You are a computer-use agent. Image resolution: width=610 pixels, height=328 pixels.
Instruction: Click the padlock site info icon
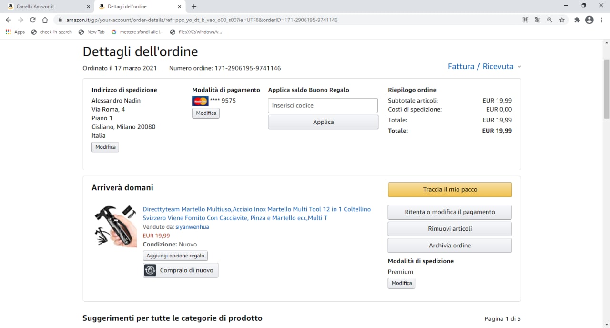click(60, 20)
